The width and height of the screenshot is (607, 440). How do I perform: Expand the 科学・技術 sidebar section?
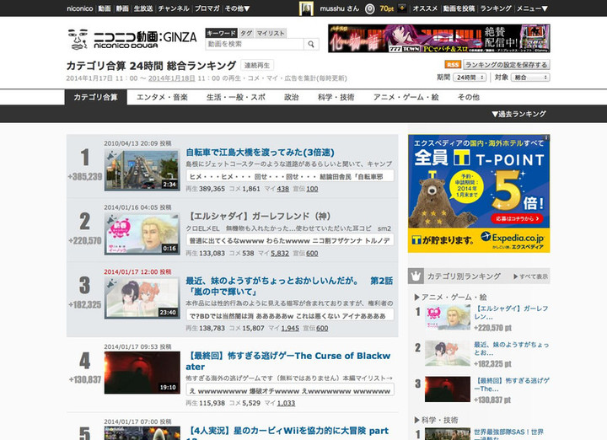click(x=437, y=420)
